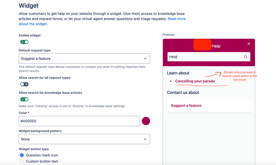Choose the Custom button text option
The width and height of the screenshot is (276, 165).
22,161
